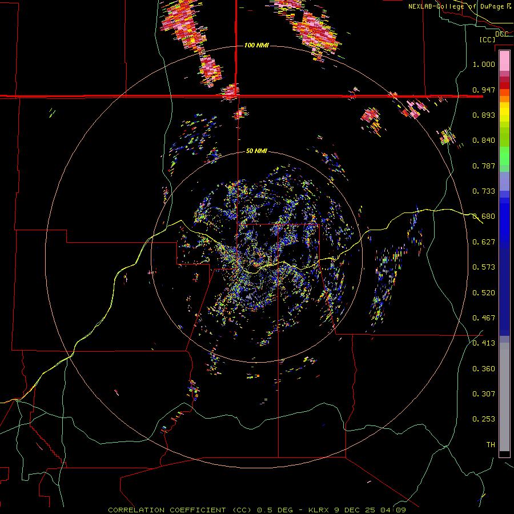Click the 0.787 color scale value
This screenshot has height=514, width=514.
484,166
